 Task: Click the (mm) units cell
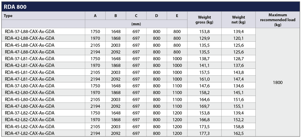[136, 24]
